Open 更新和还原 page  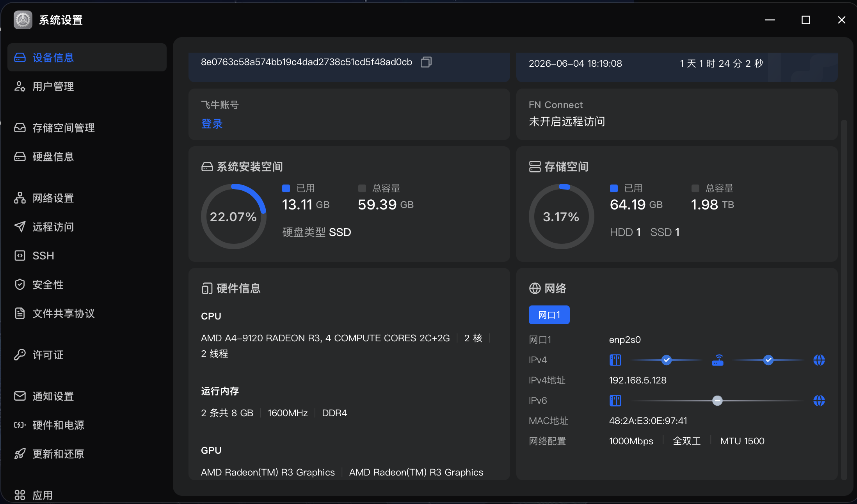click(87, 454)
